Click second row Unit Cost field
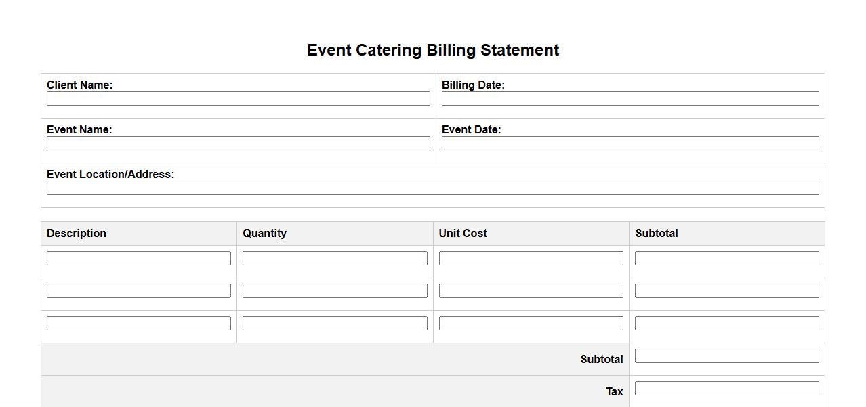This screenshot has width=866, height=407. pyautogui.click(x=531, y=291)
